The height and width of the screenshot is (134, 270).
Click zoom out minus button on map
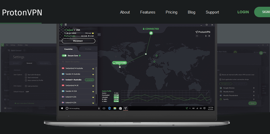197,36
